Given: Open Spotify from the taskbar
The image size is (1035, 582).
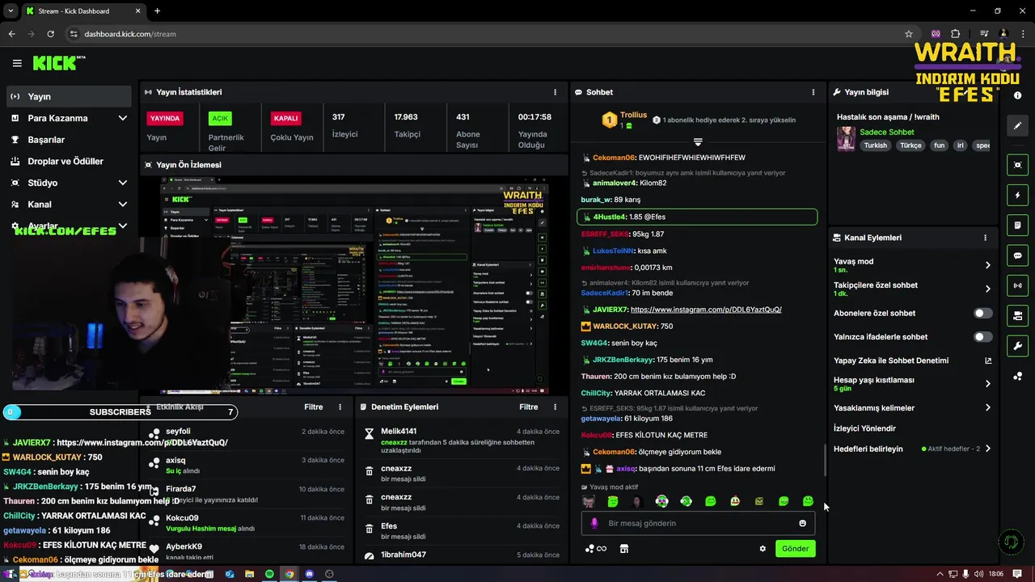Looking at the screenshot, I should (269, 574).
